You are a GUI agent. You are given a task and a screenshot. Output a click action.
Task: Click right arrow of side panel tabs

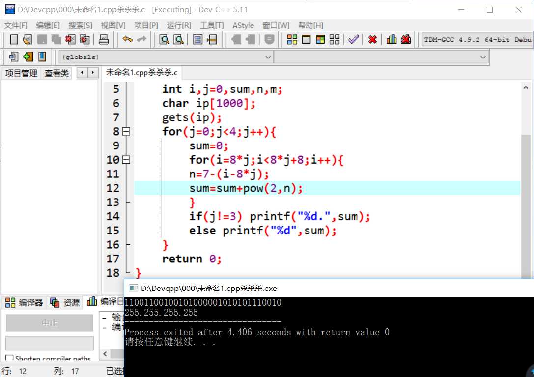pos(93,73)
